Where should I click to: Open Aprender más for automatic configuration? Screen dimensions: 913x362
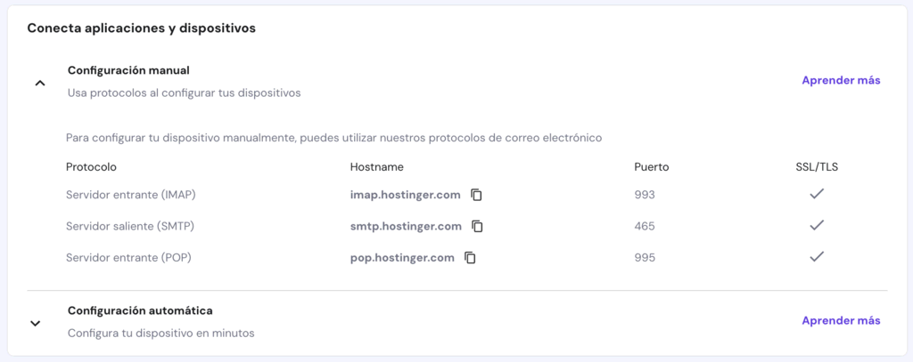pos(841,320)
